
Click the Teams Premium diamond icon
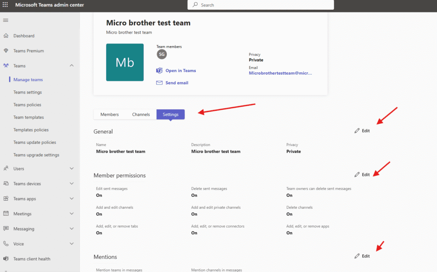point(6,51)
